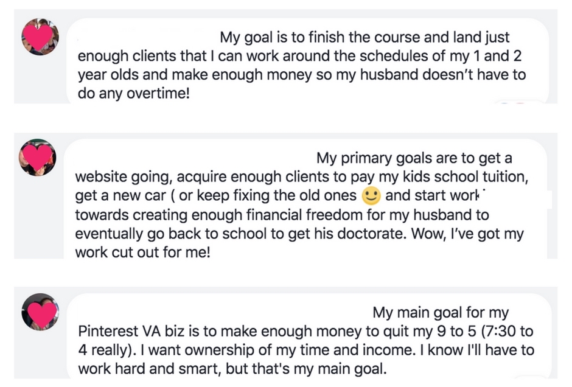This screenshot has height=387, width=572.
Task: Click the hidden name before 'My main goal for my'
Action: (223, 313)
